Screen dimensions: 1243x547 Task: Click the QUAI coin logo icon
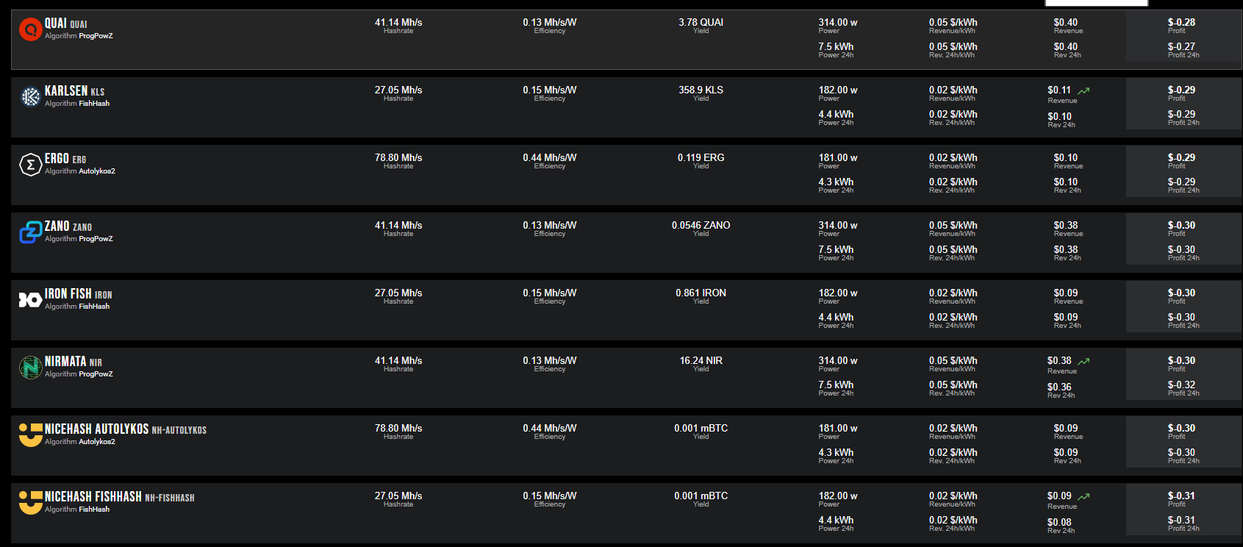pyautogui.click(x=30, y=29)
